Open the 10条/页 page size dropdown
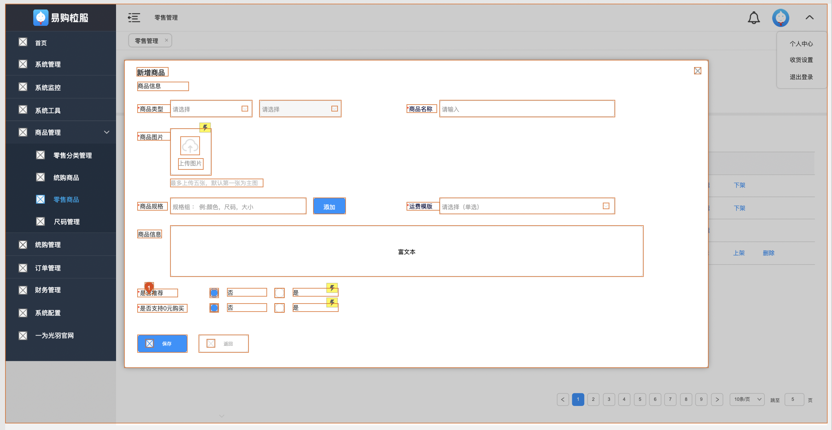The width and height of the screenshot is (832, 430). (747, 399)
